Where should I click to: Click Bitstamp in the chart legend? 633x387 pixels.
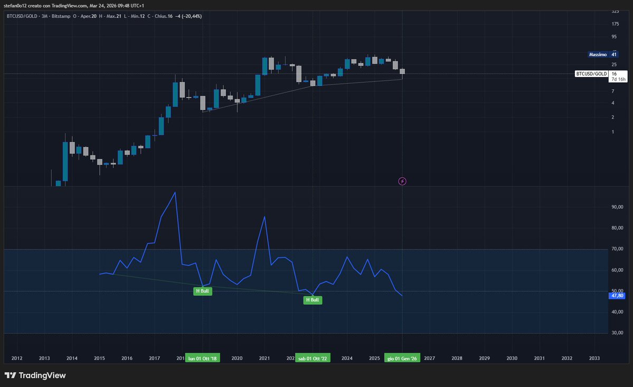click(x=61, y=16)
